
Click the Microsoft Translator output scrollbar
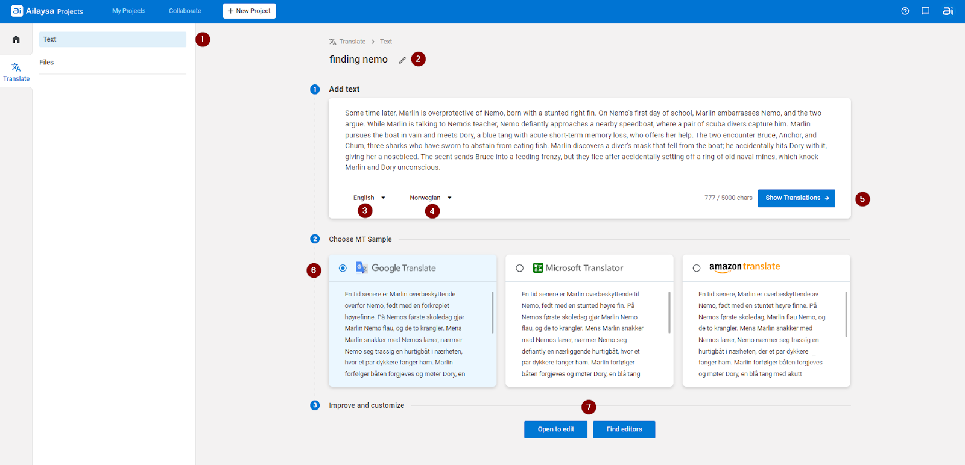669,312
